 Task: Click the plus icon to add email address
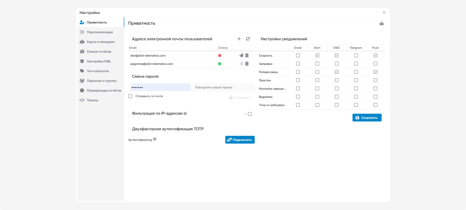pos(239,39)
